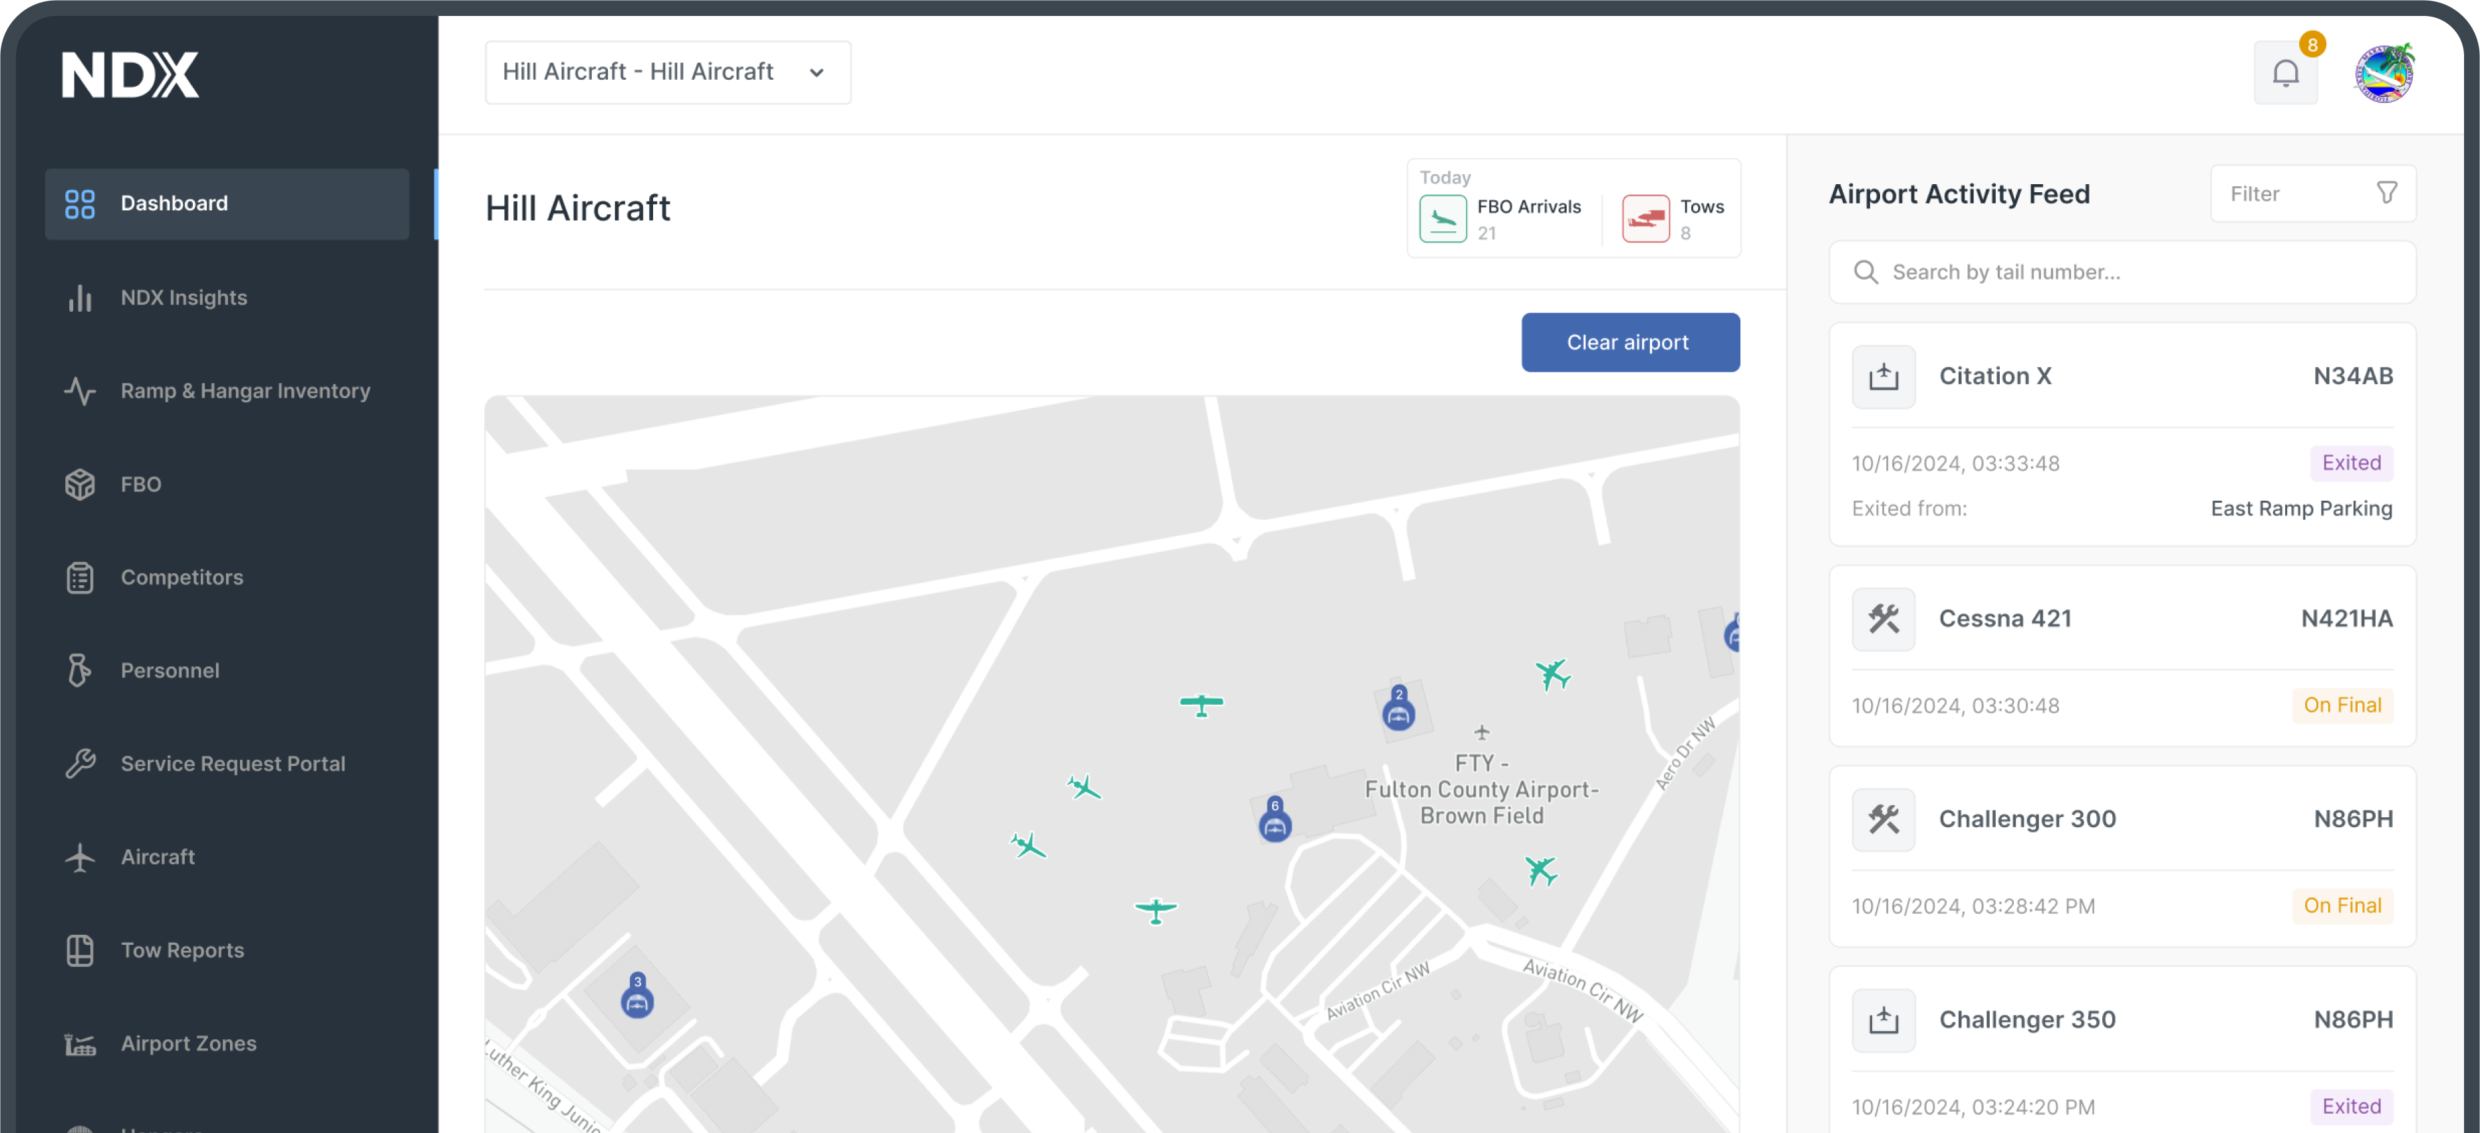Image resolution: width=2480 pixels, height=1133 pixels.
Task: Click the Challenger 350 exit icon
Action: point(1883,1019)
